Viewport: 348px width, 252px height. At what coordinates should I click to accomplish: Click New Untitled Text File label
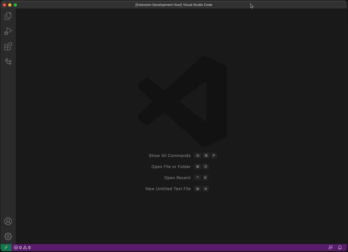click(x=168, y=189)
